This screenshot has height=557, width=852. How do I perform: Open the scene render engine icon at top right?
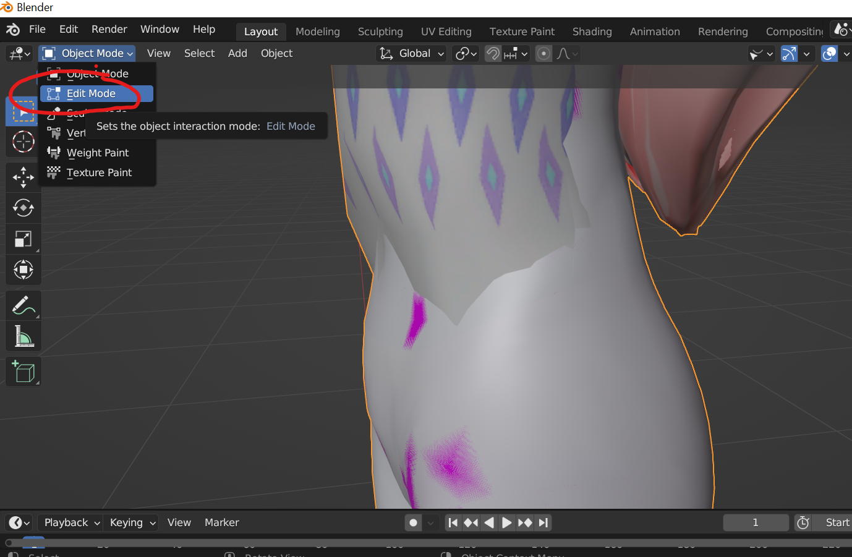coord(841,30)
